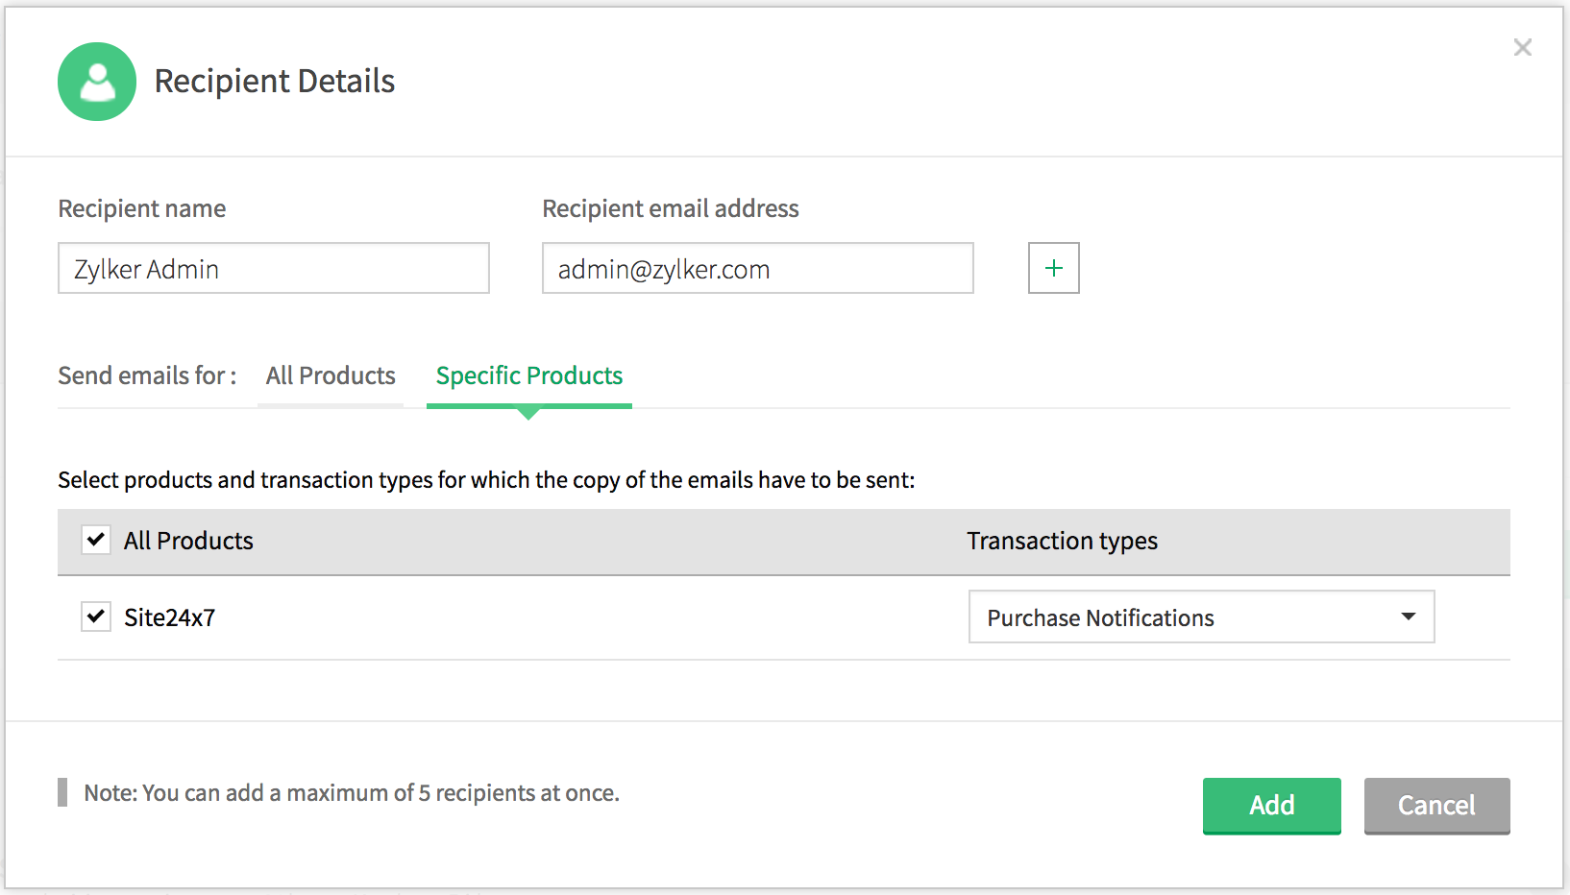Click the Site24x7 product name

point(170,617)
